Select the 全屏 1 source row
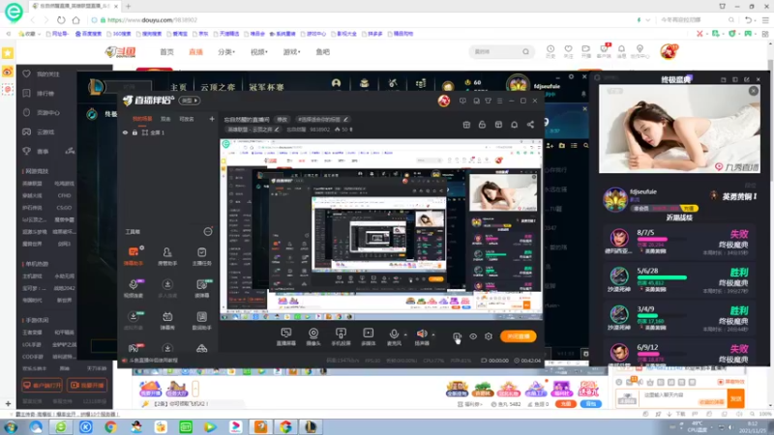Image resolution: width=774 pixels, height=435 pixels. click(167, 132)
